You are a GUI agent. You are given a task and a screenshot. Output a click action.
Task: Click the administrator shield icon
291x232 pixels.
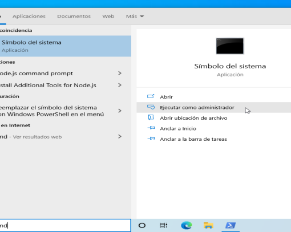pyautogui.click(x=151, y=107)
